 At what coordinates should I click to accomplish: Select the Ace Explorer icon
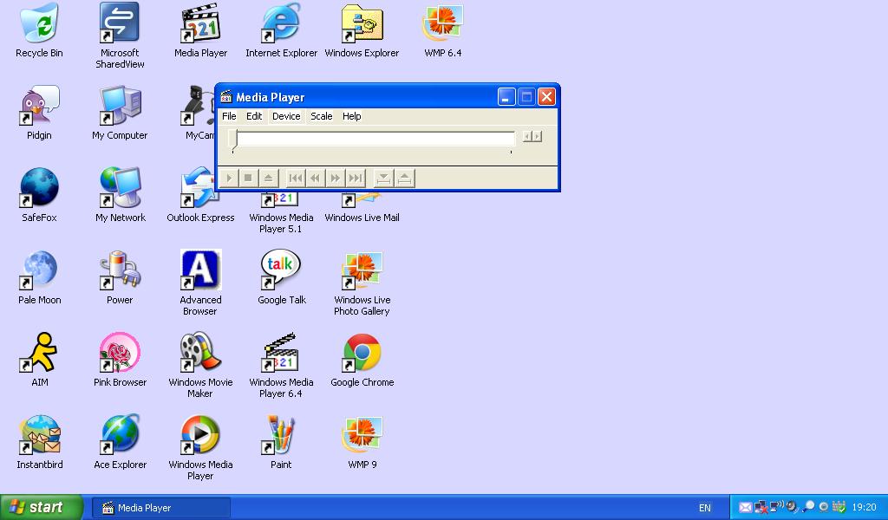(x=120, y=442)
